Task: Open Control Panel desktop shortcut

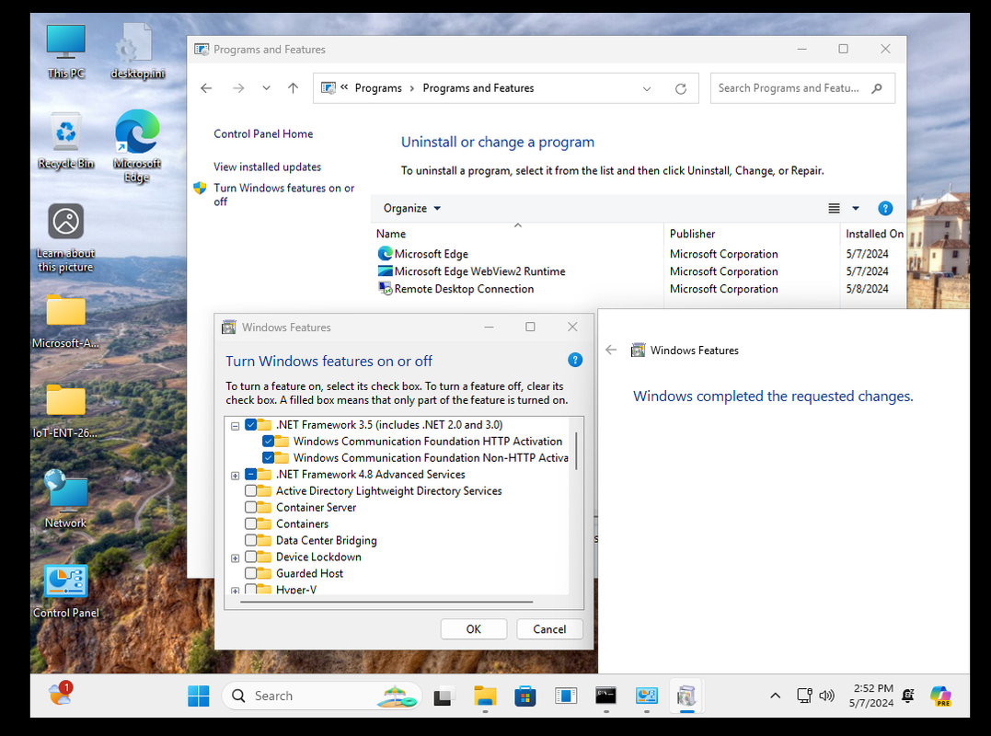Action: coord(65,591)
